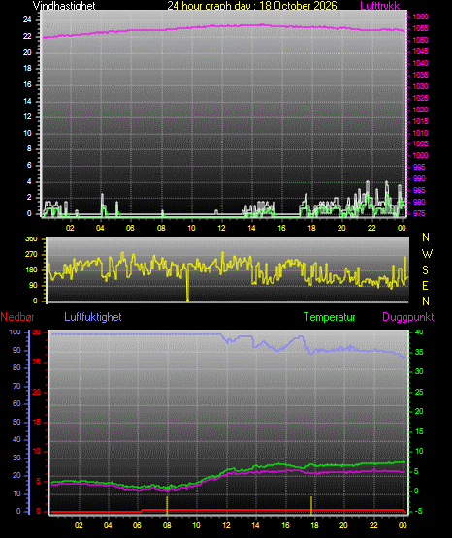Screen dimensions: 452x538
Task: Click the 12 hour label under wind graph
Action: pyautogui.click(x=222, y=228)
